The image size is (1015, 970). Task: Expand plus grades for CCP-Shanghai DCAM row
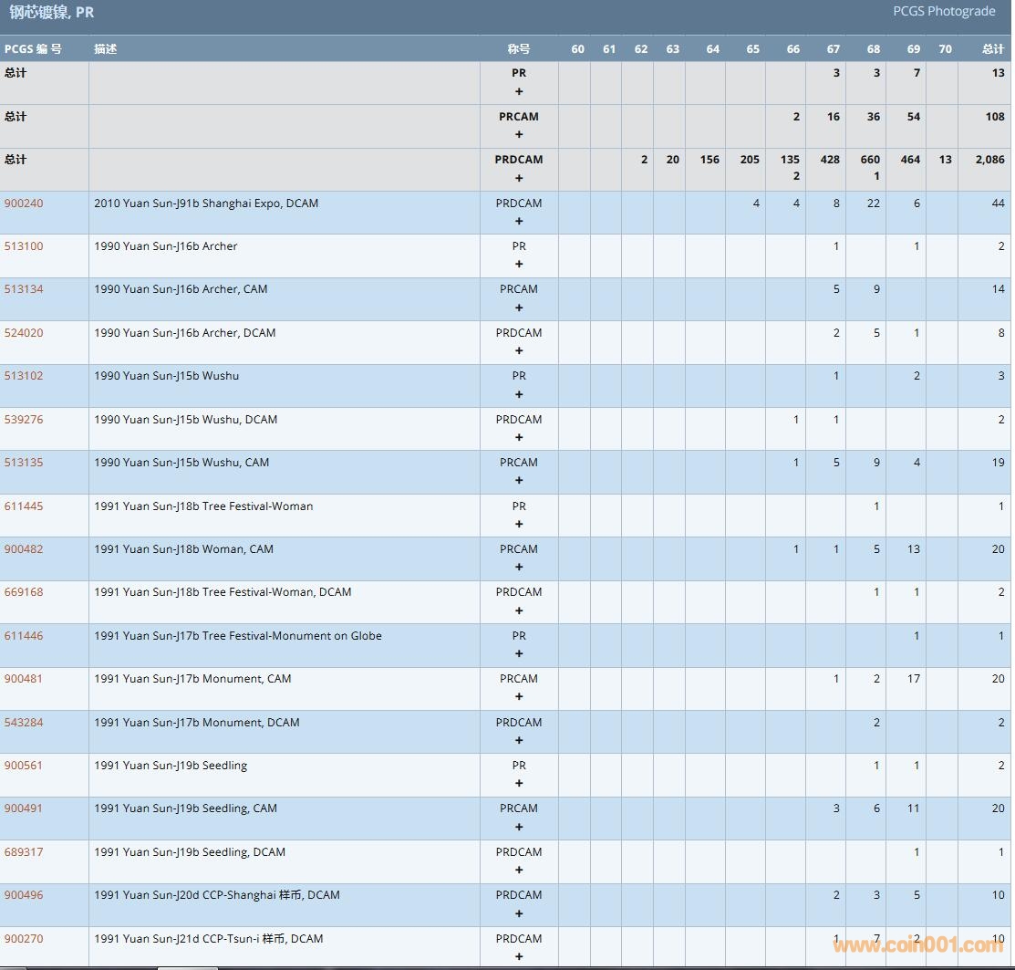519,913
